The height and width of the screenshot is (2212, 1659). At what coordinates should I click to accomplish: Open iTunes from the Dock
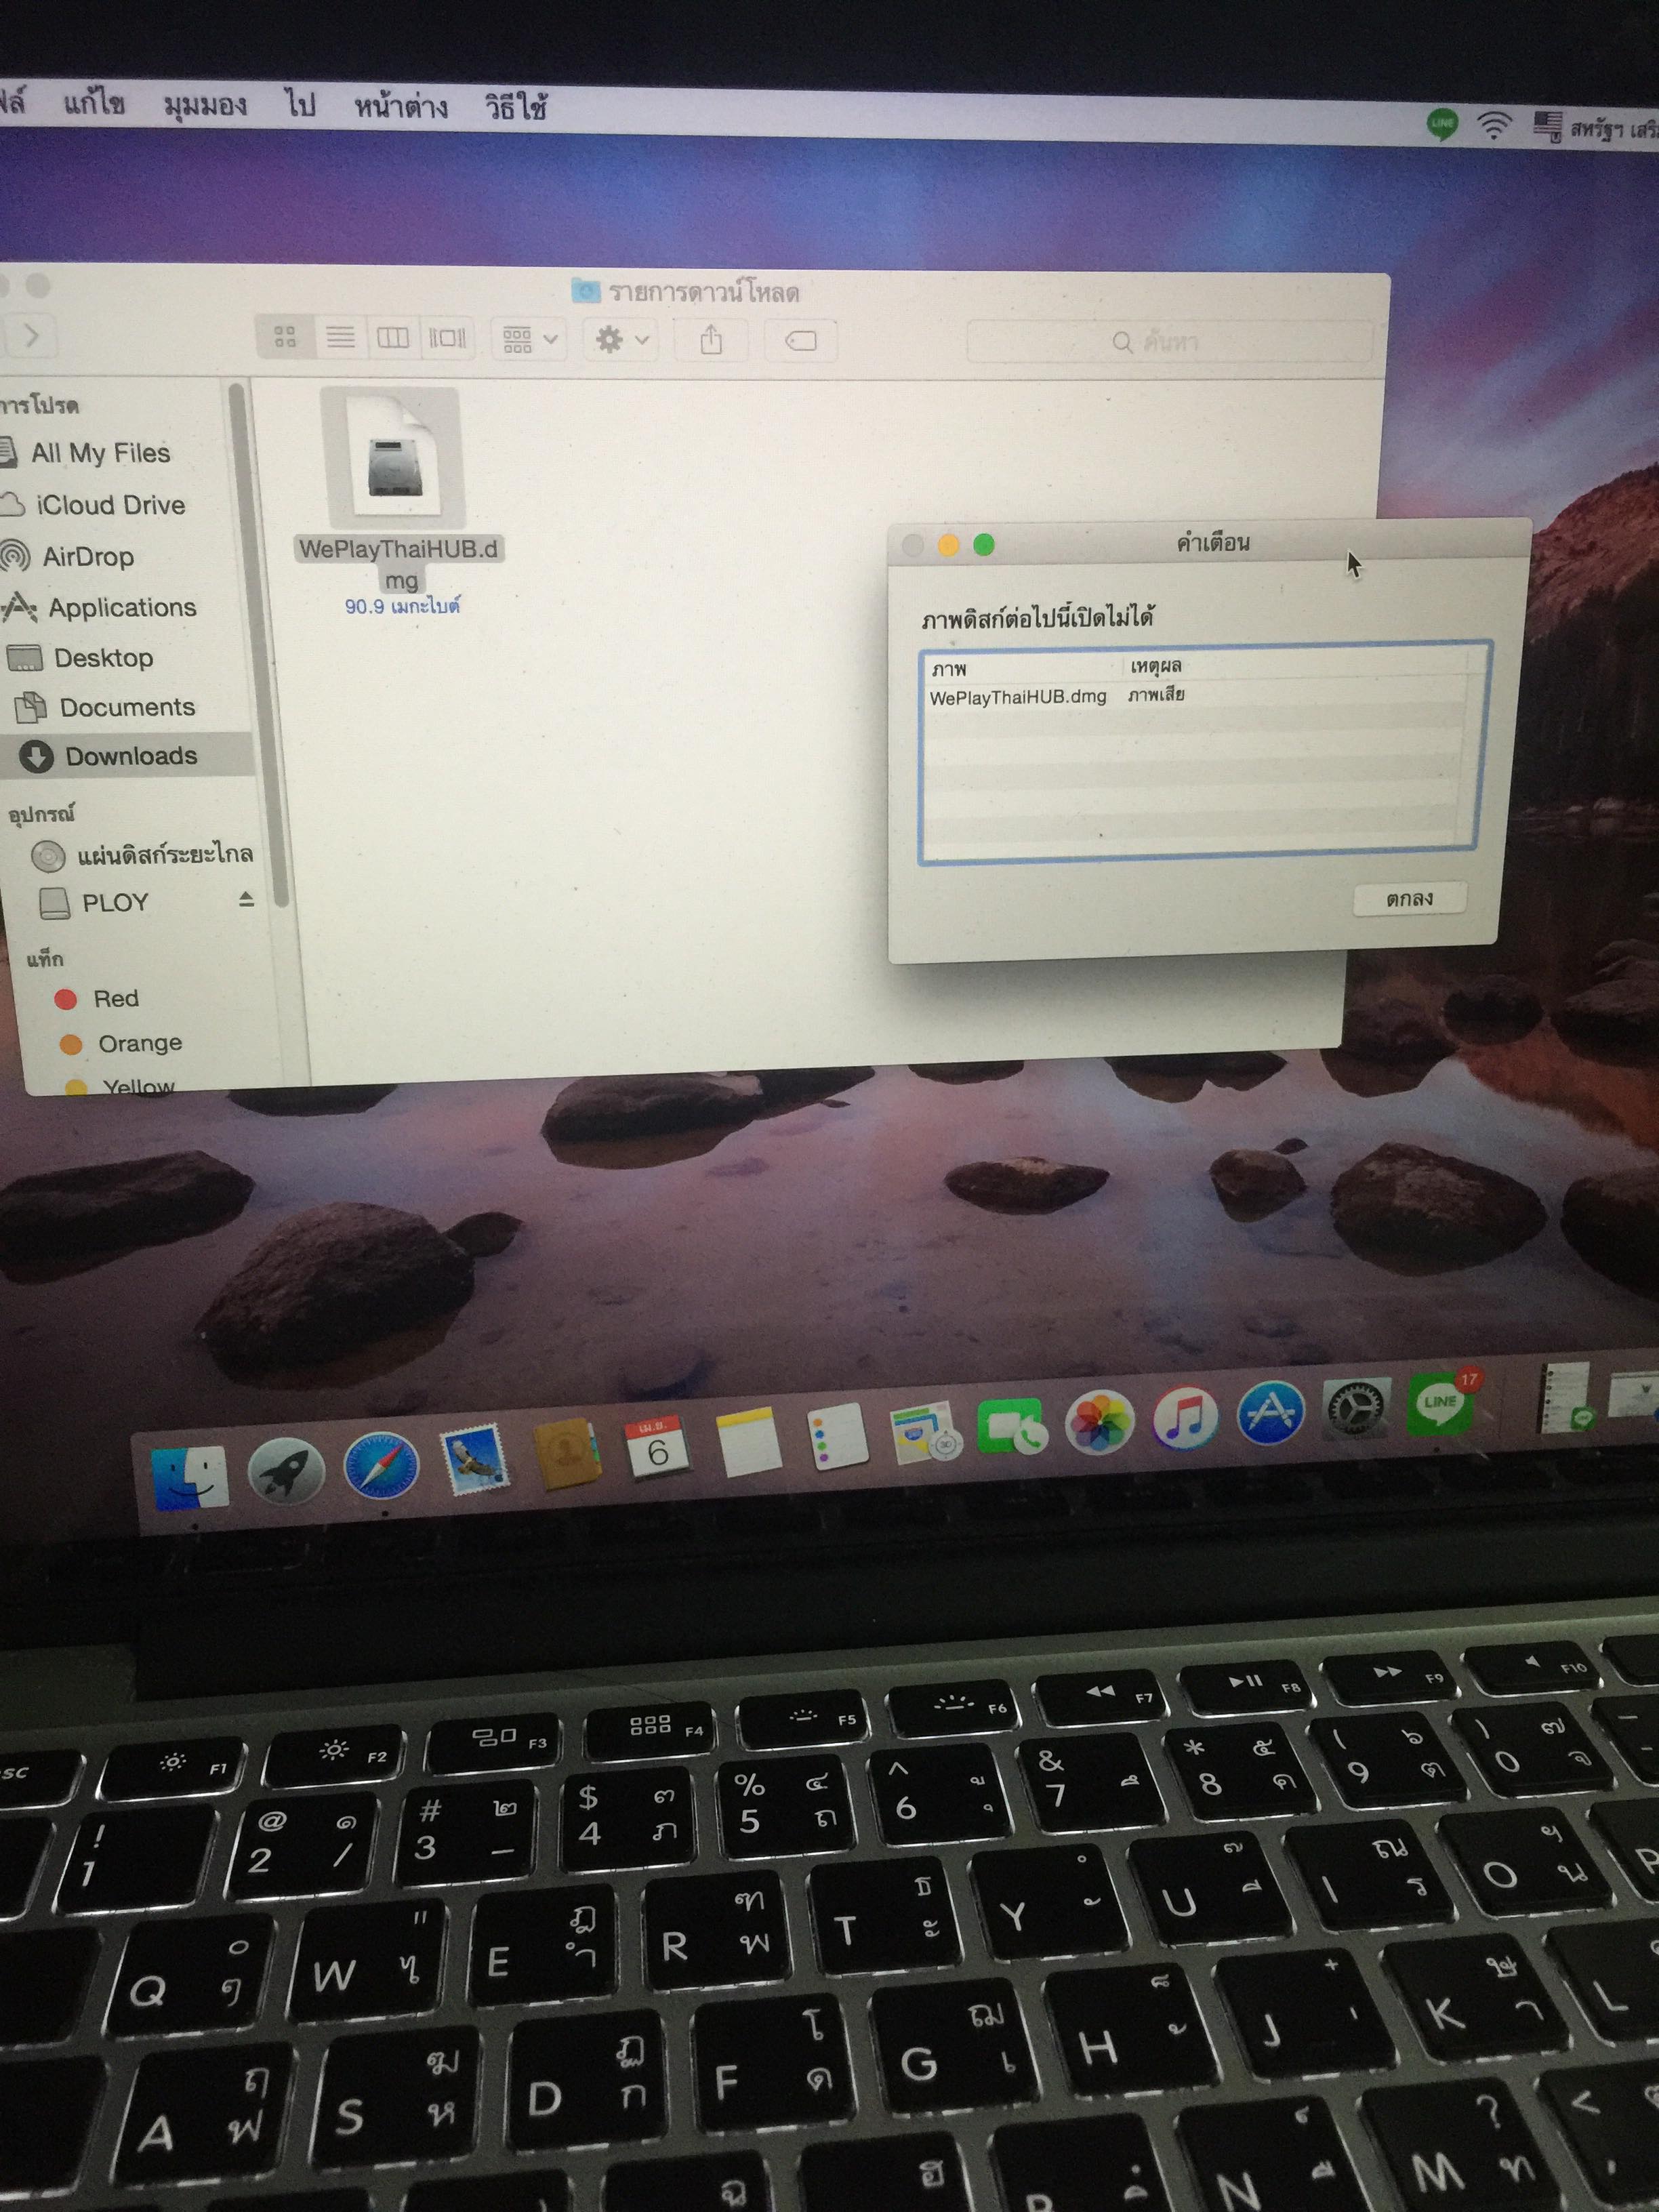[x=1185, y=1417]
